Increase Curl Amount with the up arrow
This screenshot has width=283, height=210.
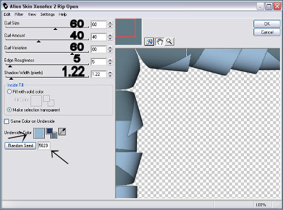[x=110, y=35]
